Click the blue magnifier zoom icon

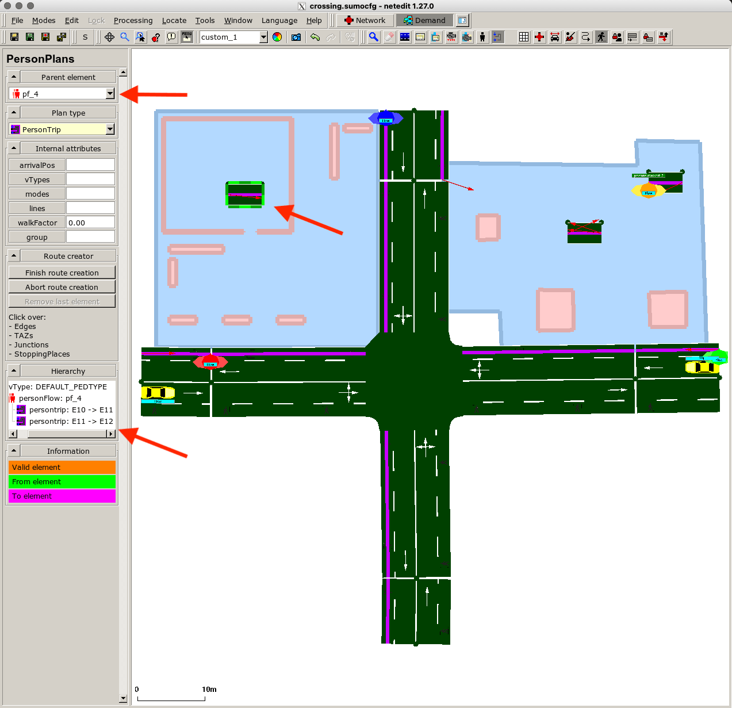coord(125,37)
